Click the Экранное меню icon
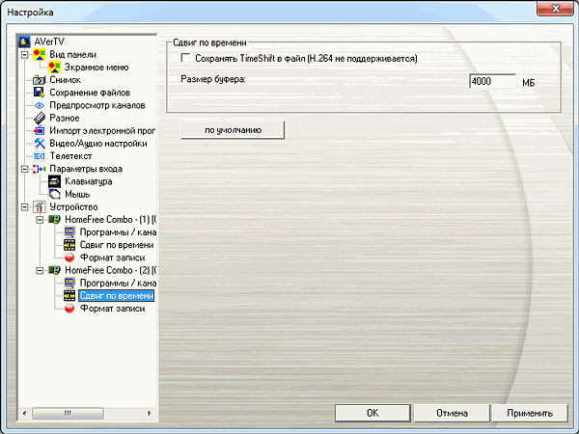Viewport: 579px width, 434px height. coord(54,68)
